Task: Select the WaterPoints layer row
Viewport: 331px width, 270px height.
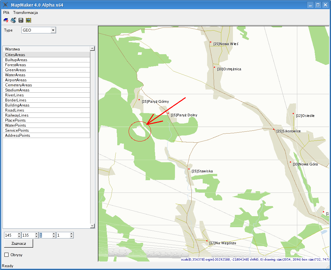Action: [x=15, y=125]
